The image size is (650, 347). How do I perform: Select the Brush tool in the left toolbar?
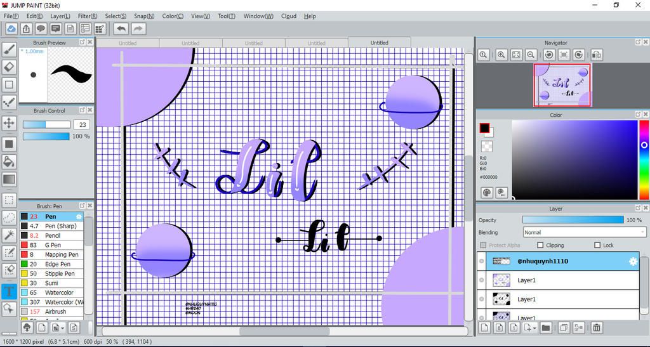click(9, 49)
